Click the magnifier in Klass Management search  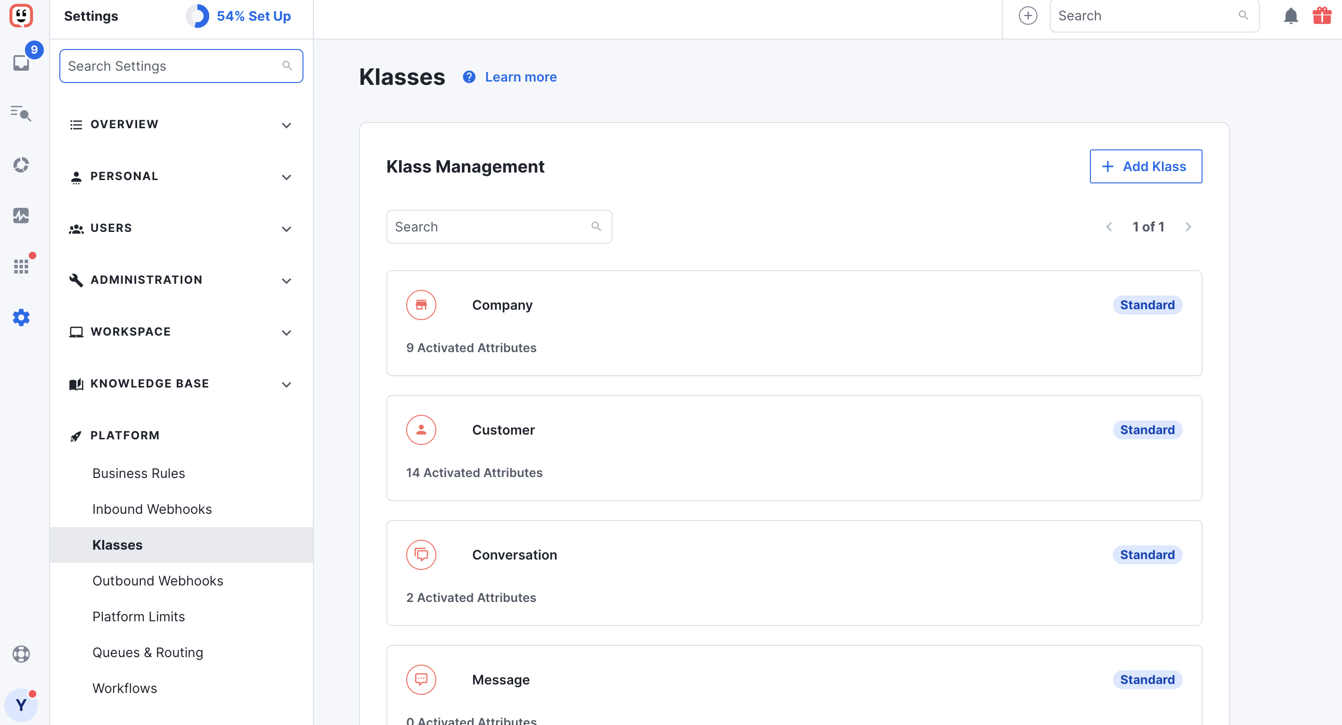(x=596, y=227)
